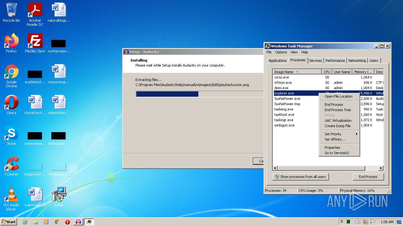The height and width of the screenshot is (226, 403).
Task: Open Help menu in Task Manager
Action: coord(304,52)
